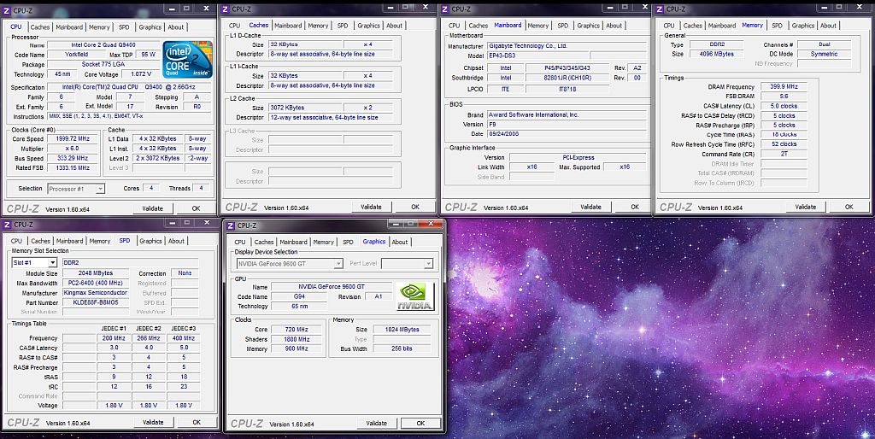Click the Kingmax Semiconductor manufacturer field
This screenshot has height=439, width=875.
click(96, 293)
